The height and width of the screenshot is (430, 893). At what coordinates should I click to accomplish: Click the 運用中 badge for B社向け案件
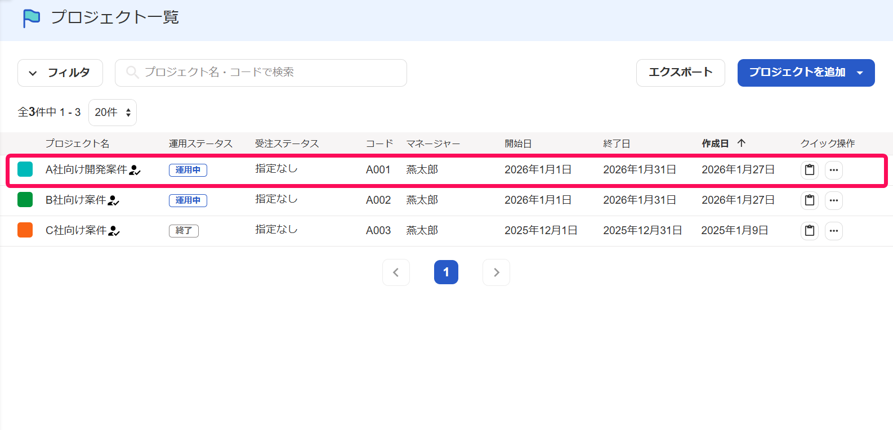188,200
